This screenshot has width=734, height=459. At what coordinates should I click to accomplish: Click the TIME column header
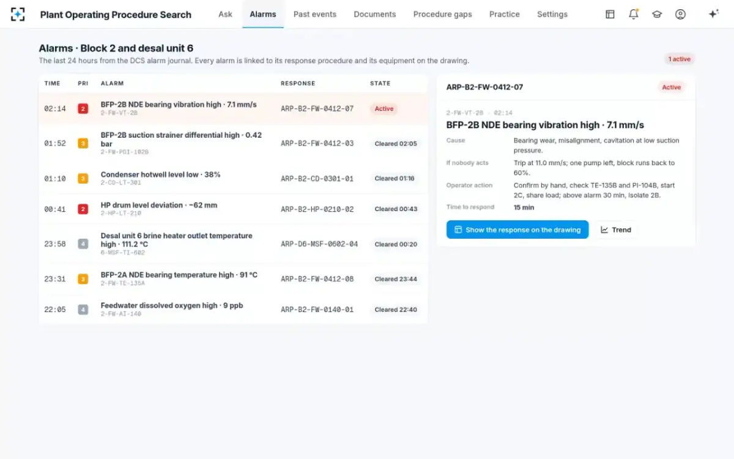click(x=52, y=83)
